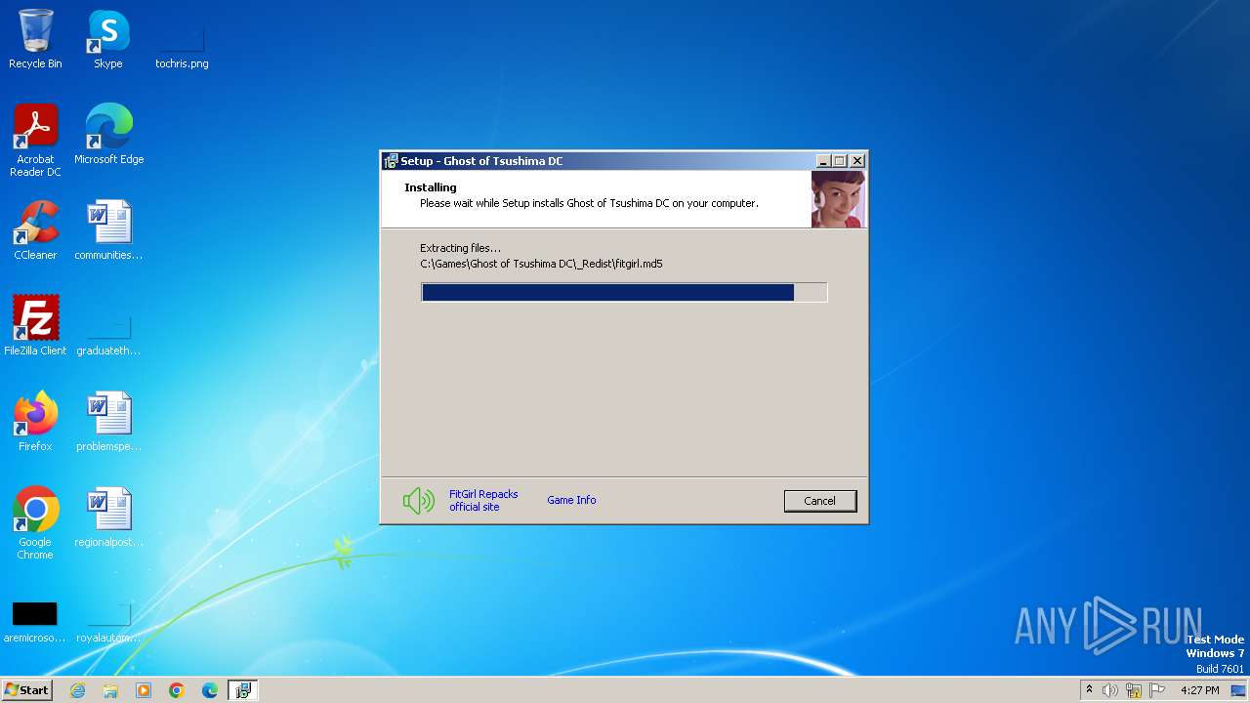Open Windows Media Player from taskbar
The width and height of the screenshot is (1250, 703).
144,690
